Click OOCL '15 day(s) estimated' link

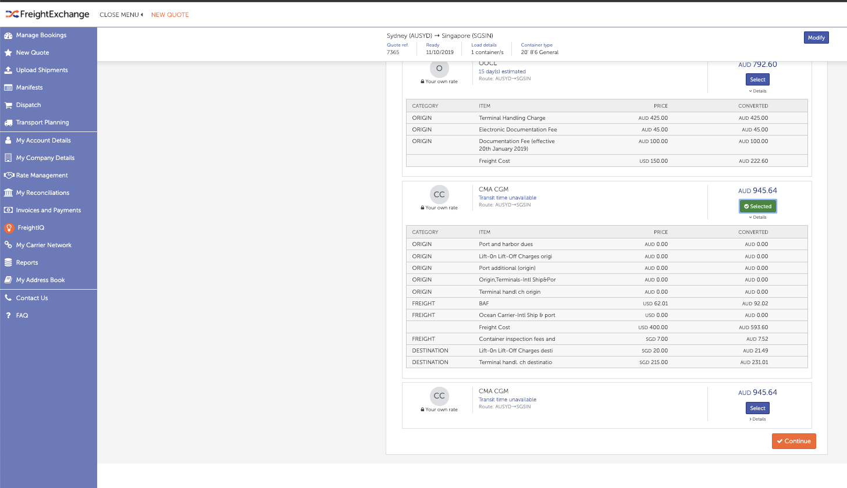502,72
